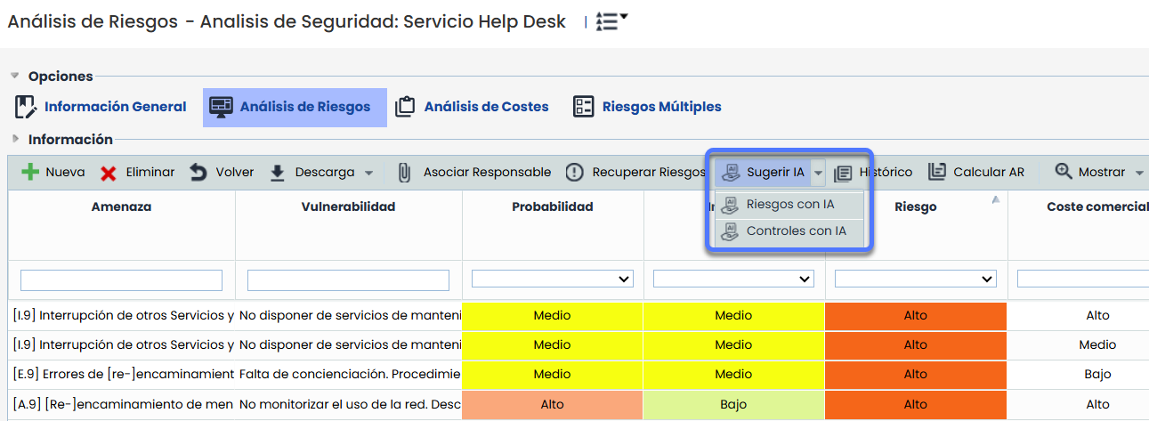Click the Recuperar Riesgos exclamation icon
1149x421 pixels.
coord(575,173)
